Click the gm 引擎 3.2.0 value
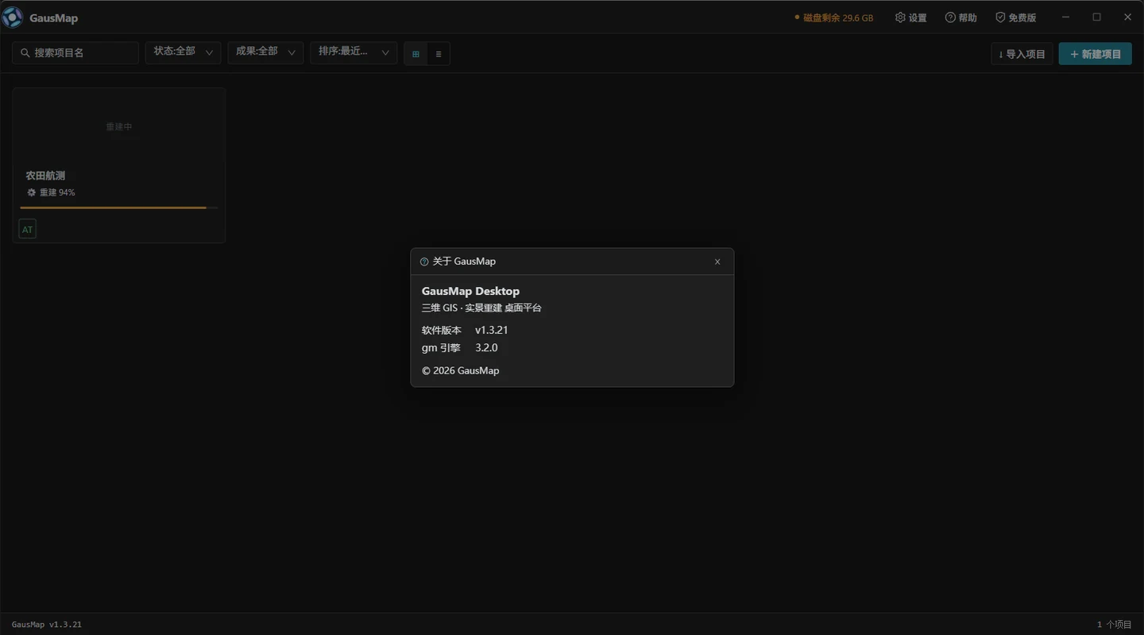The width and height of the screenshot is (1144, 635). (x=486, y=347)
